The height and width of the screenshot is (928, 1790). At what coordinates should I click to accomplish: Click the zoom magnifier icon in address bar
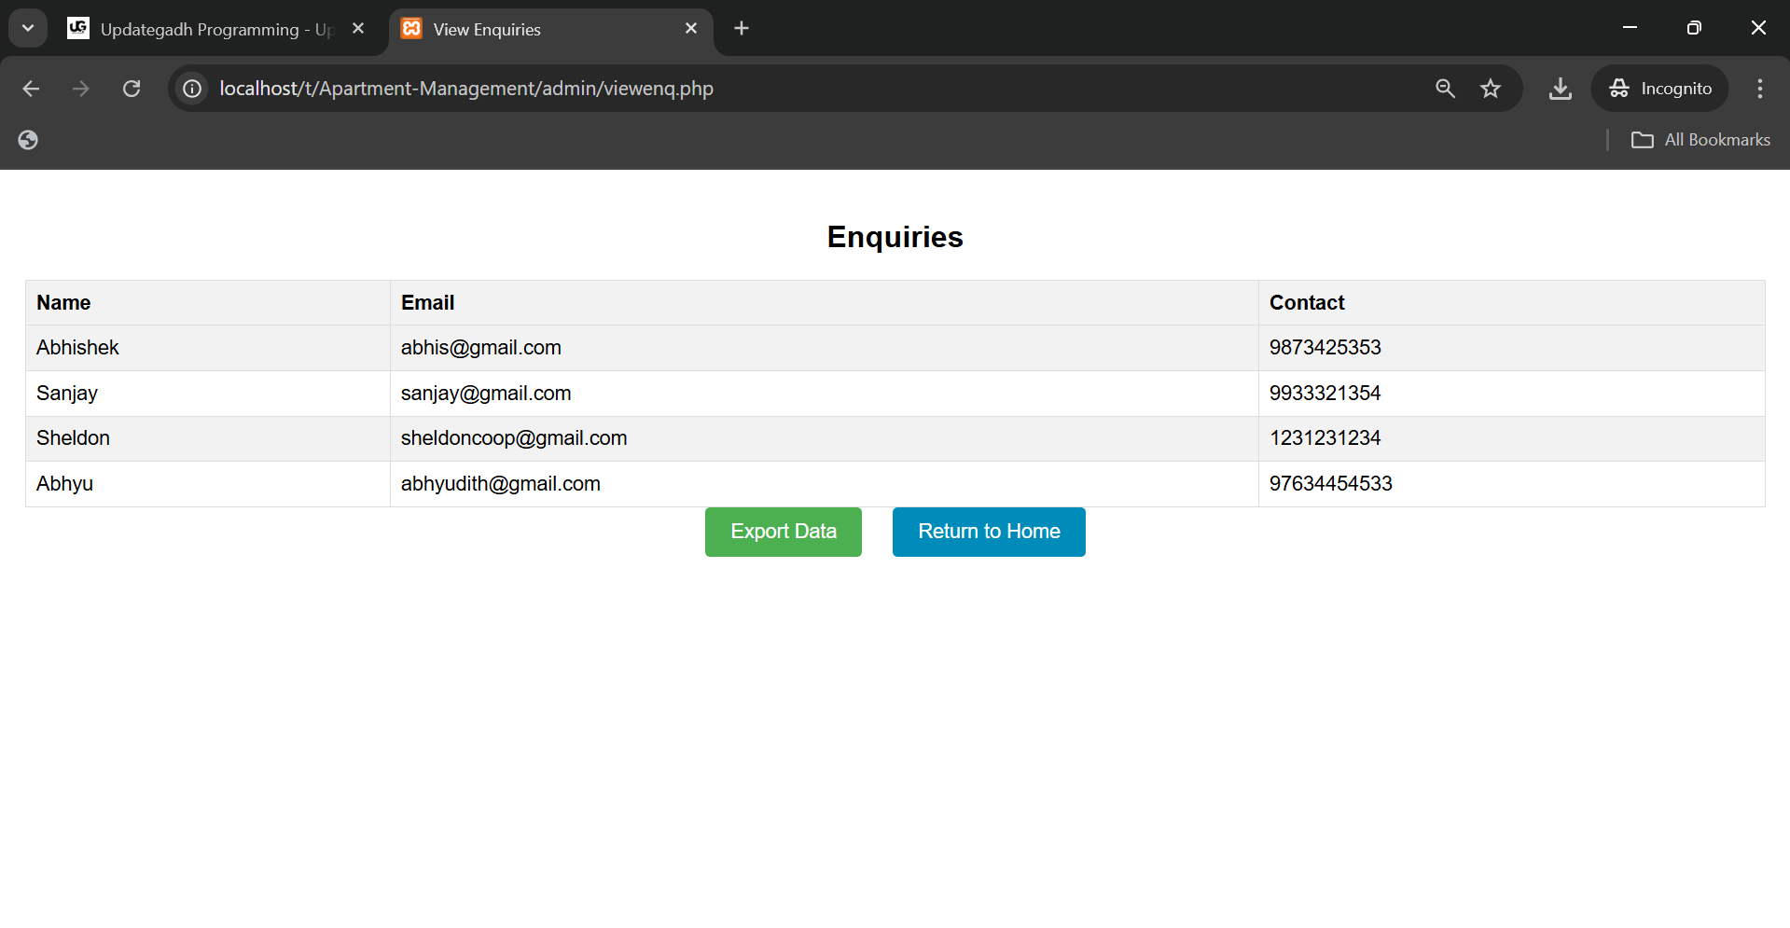tap(1445, 89)
